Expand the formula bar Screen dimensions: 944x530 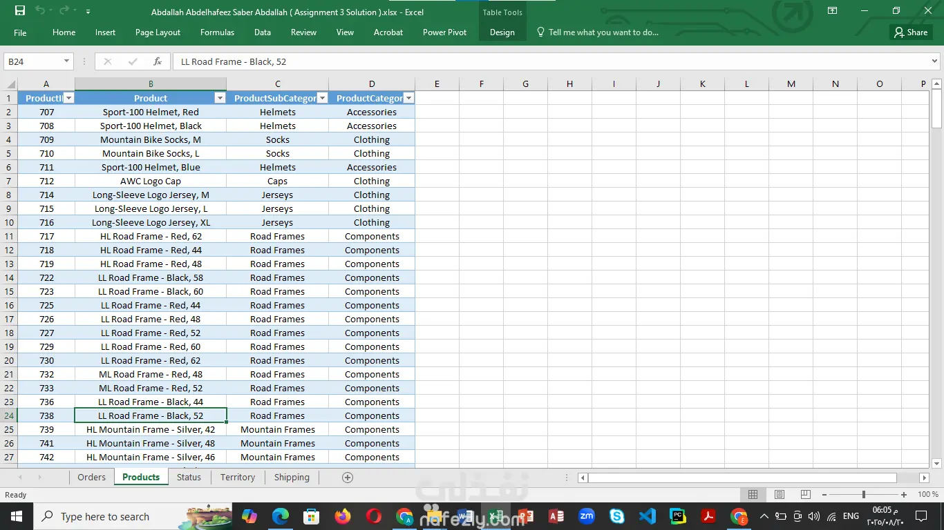pyautogui.click(x=934, y=61)
